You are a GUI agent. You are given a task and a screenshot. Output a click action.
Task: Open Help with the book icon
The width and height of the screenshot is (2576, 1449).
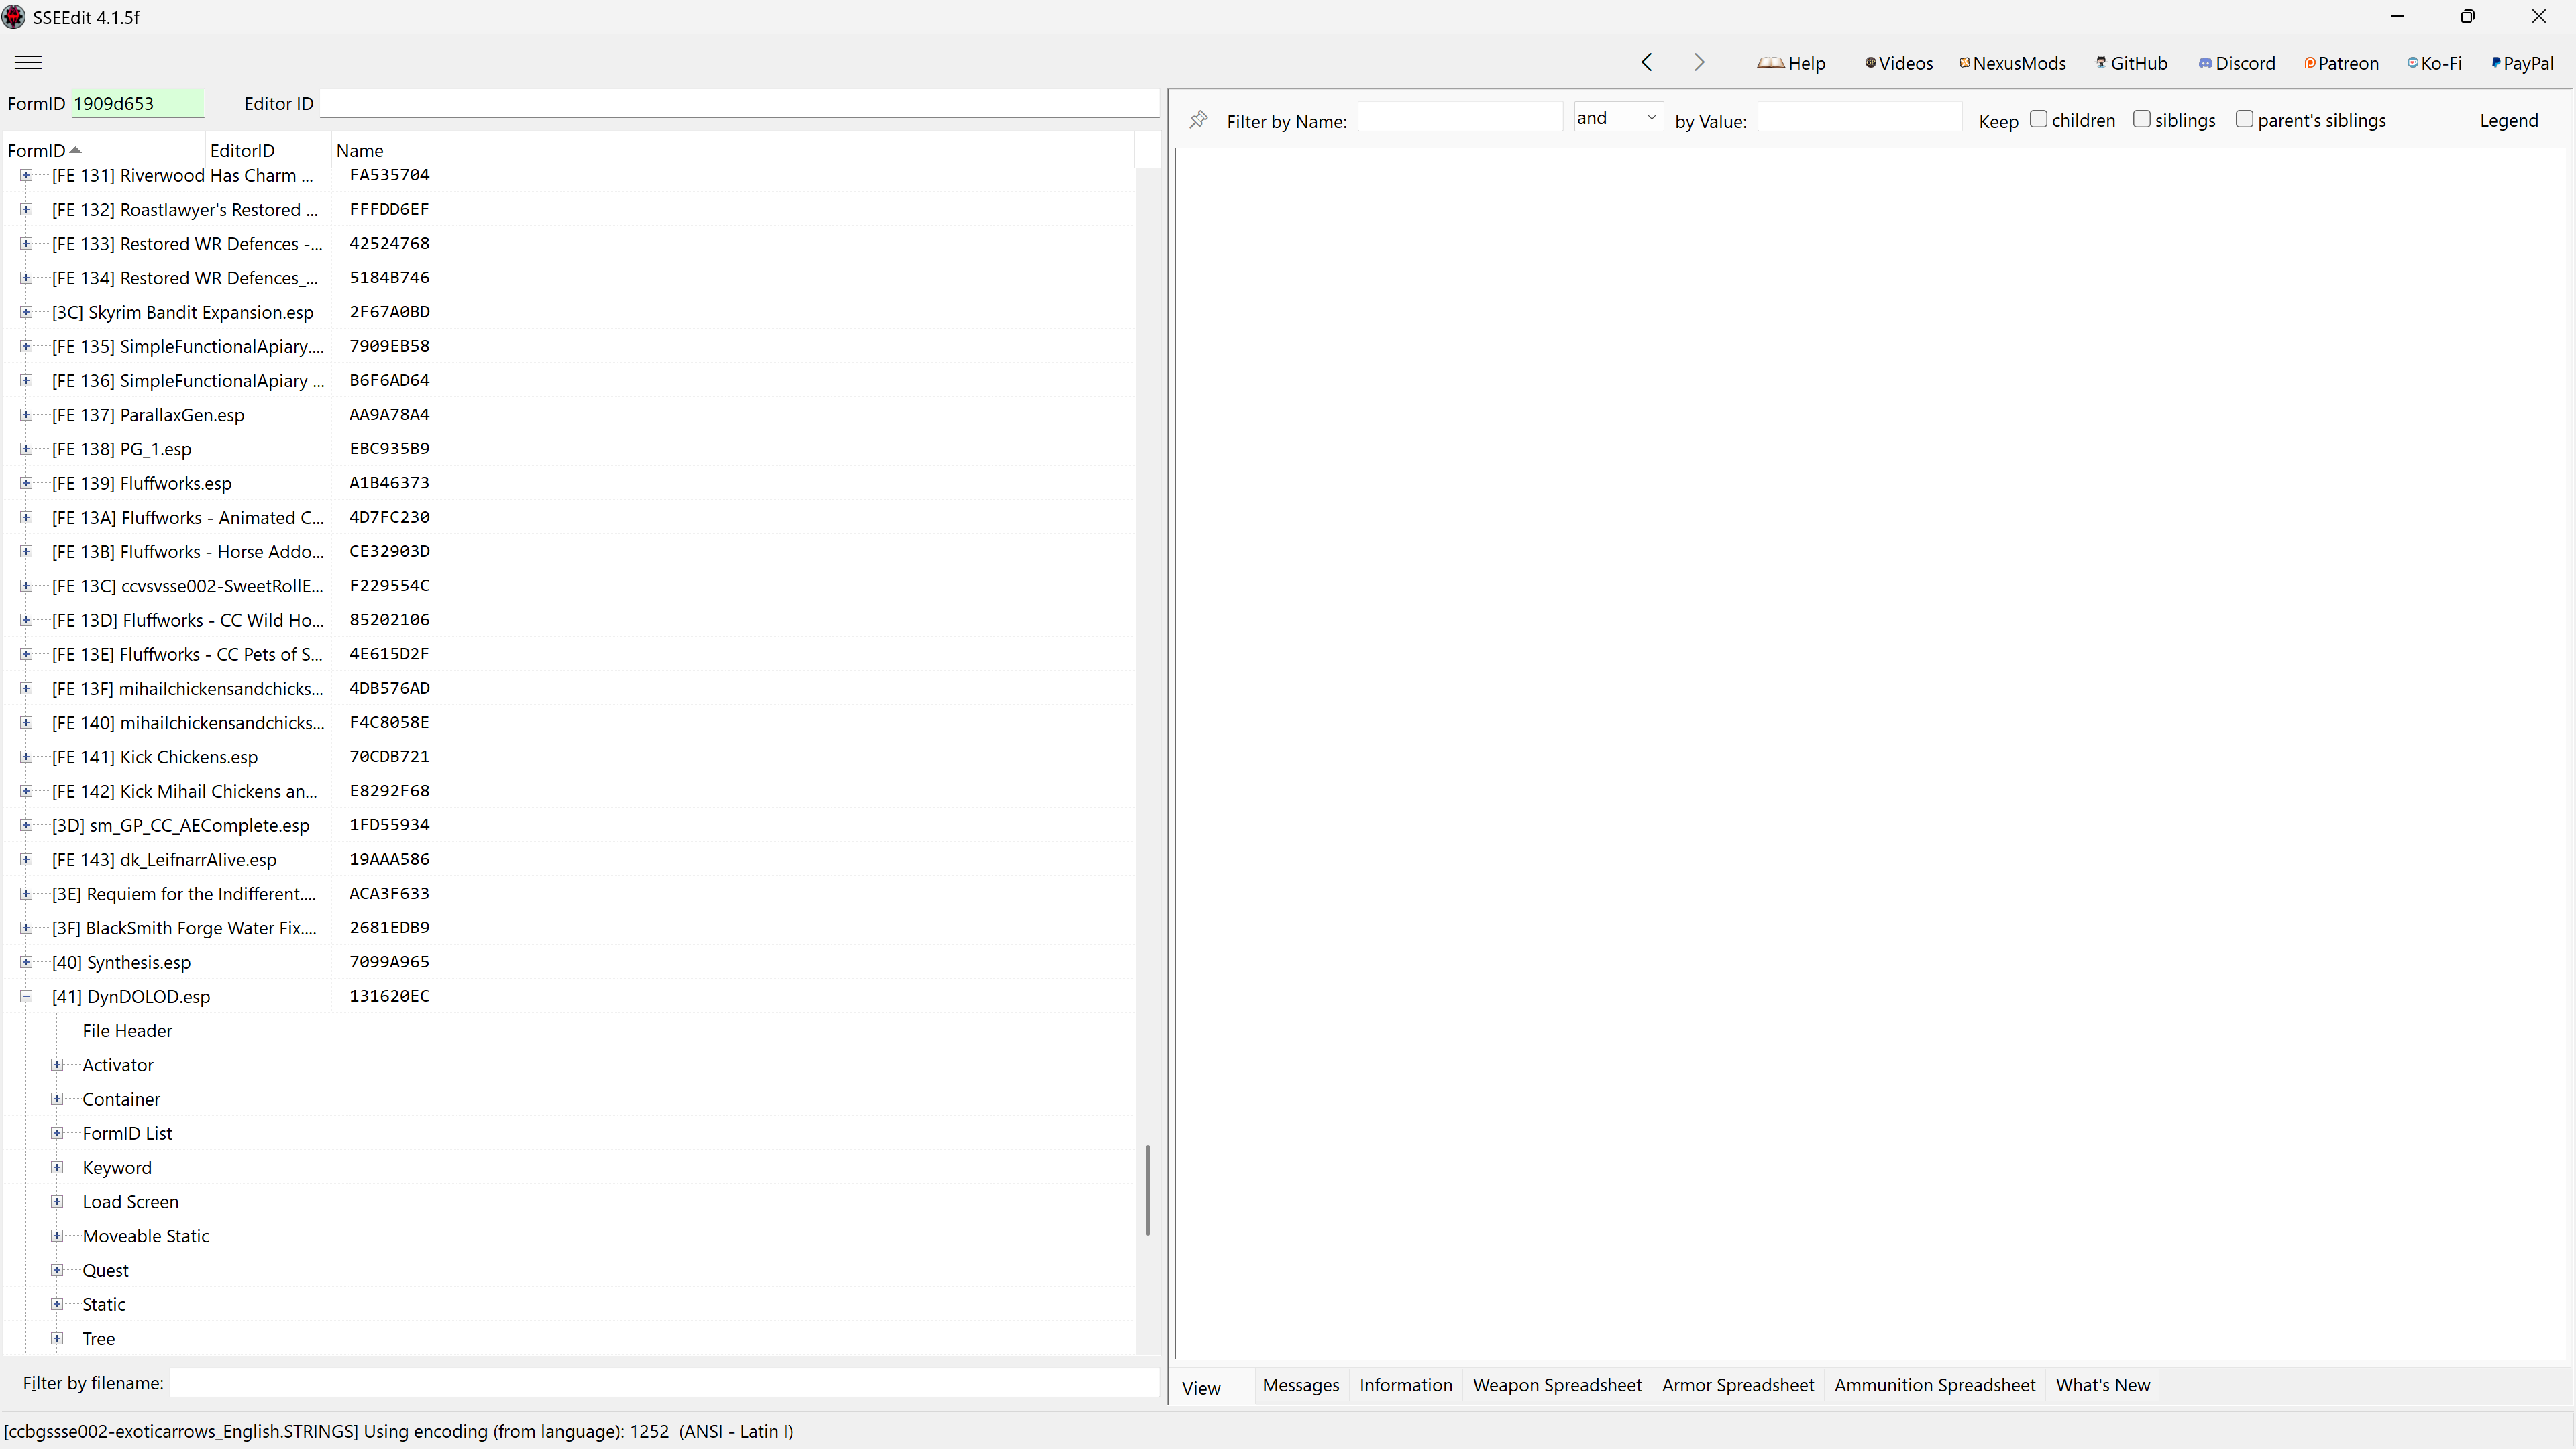pyautogui.click(x=1791, y=63)
